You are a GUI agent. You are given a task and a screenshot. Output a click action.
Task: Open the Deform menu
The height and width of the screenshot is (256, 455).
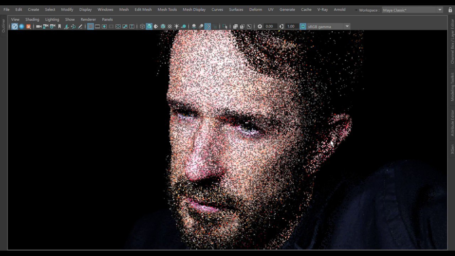[x=256, y=10]
